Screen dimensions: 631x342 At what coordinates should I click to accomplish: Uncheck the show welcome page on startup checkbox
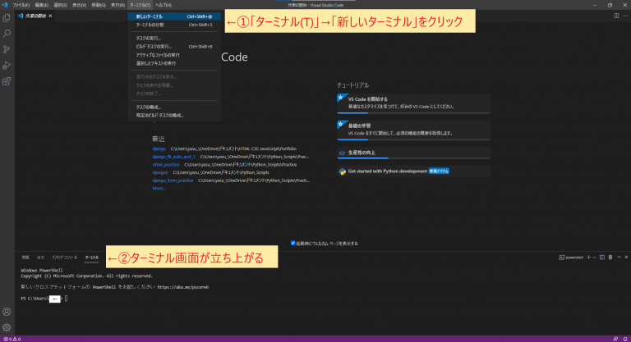293,243
